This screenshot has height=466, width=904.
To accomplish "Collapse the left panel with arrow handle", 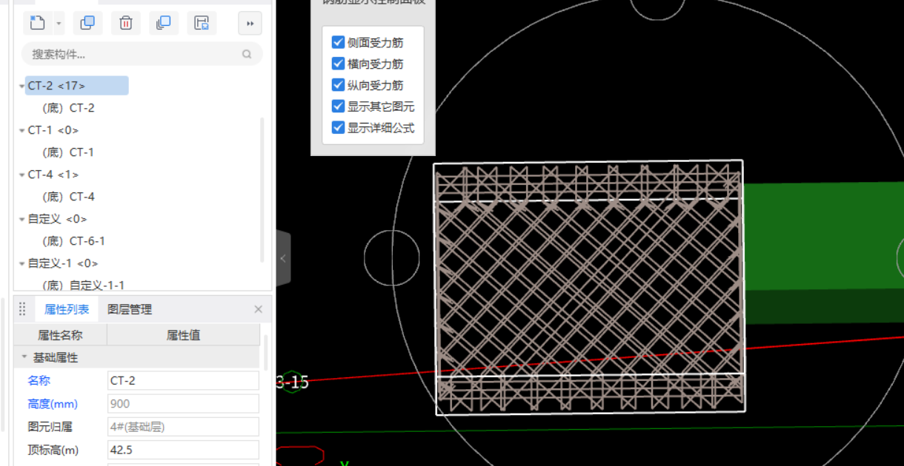I will point(283,259).
